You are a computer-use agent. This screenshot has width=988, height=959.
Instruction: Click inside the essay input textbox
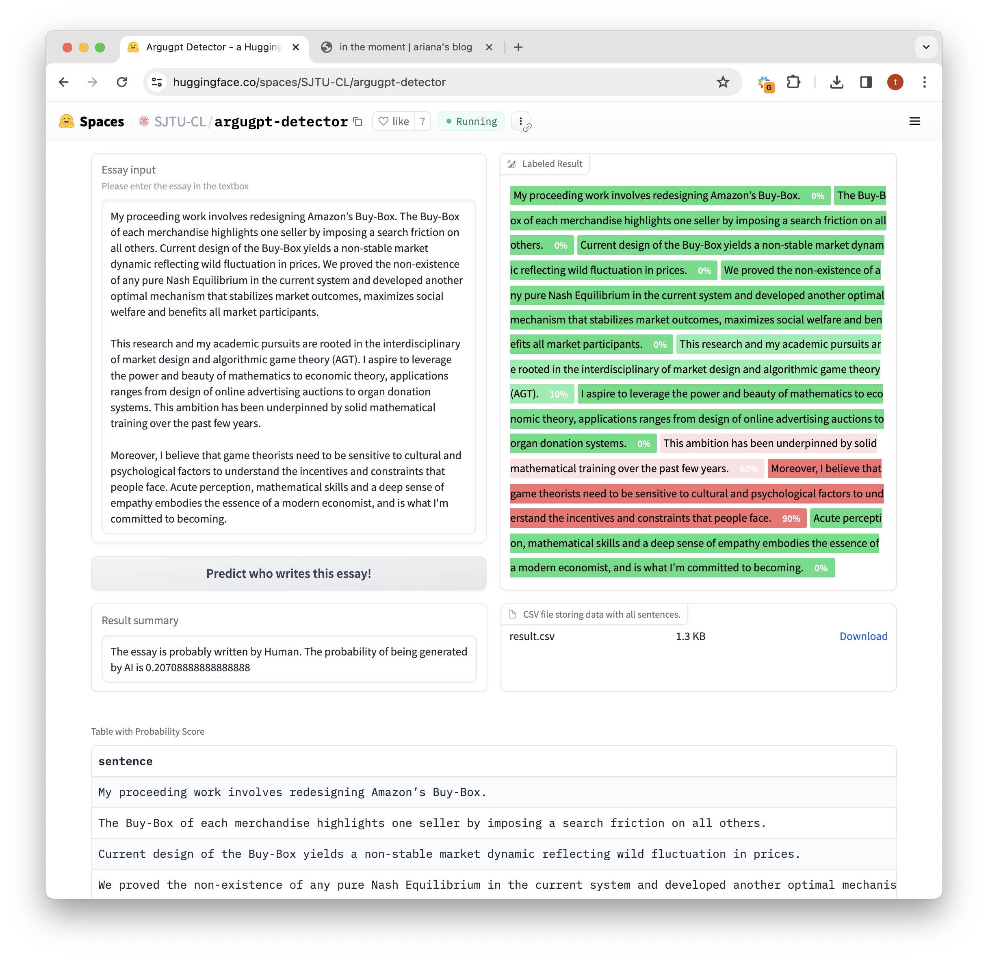tap(288, 367)
